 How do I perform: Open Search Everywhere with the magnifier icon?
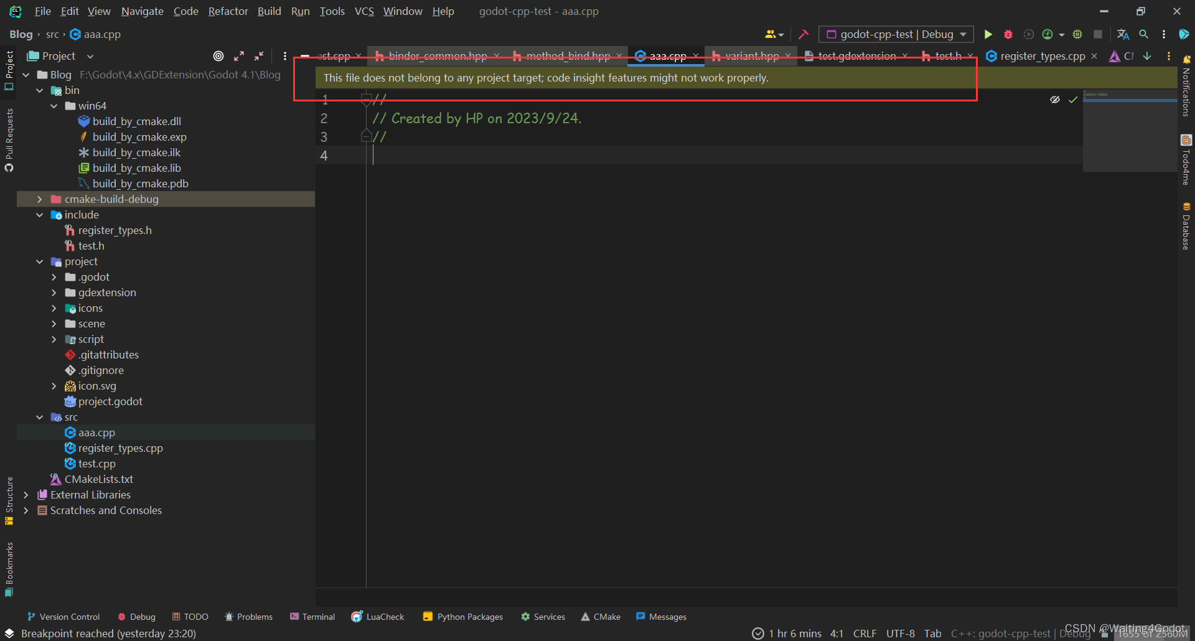1144,34
